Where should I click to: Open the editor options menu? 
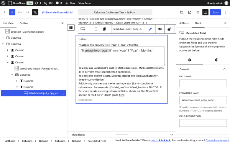(225, 12)
